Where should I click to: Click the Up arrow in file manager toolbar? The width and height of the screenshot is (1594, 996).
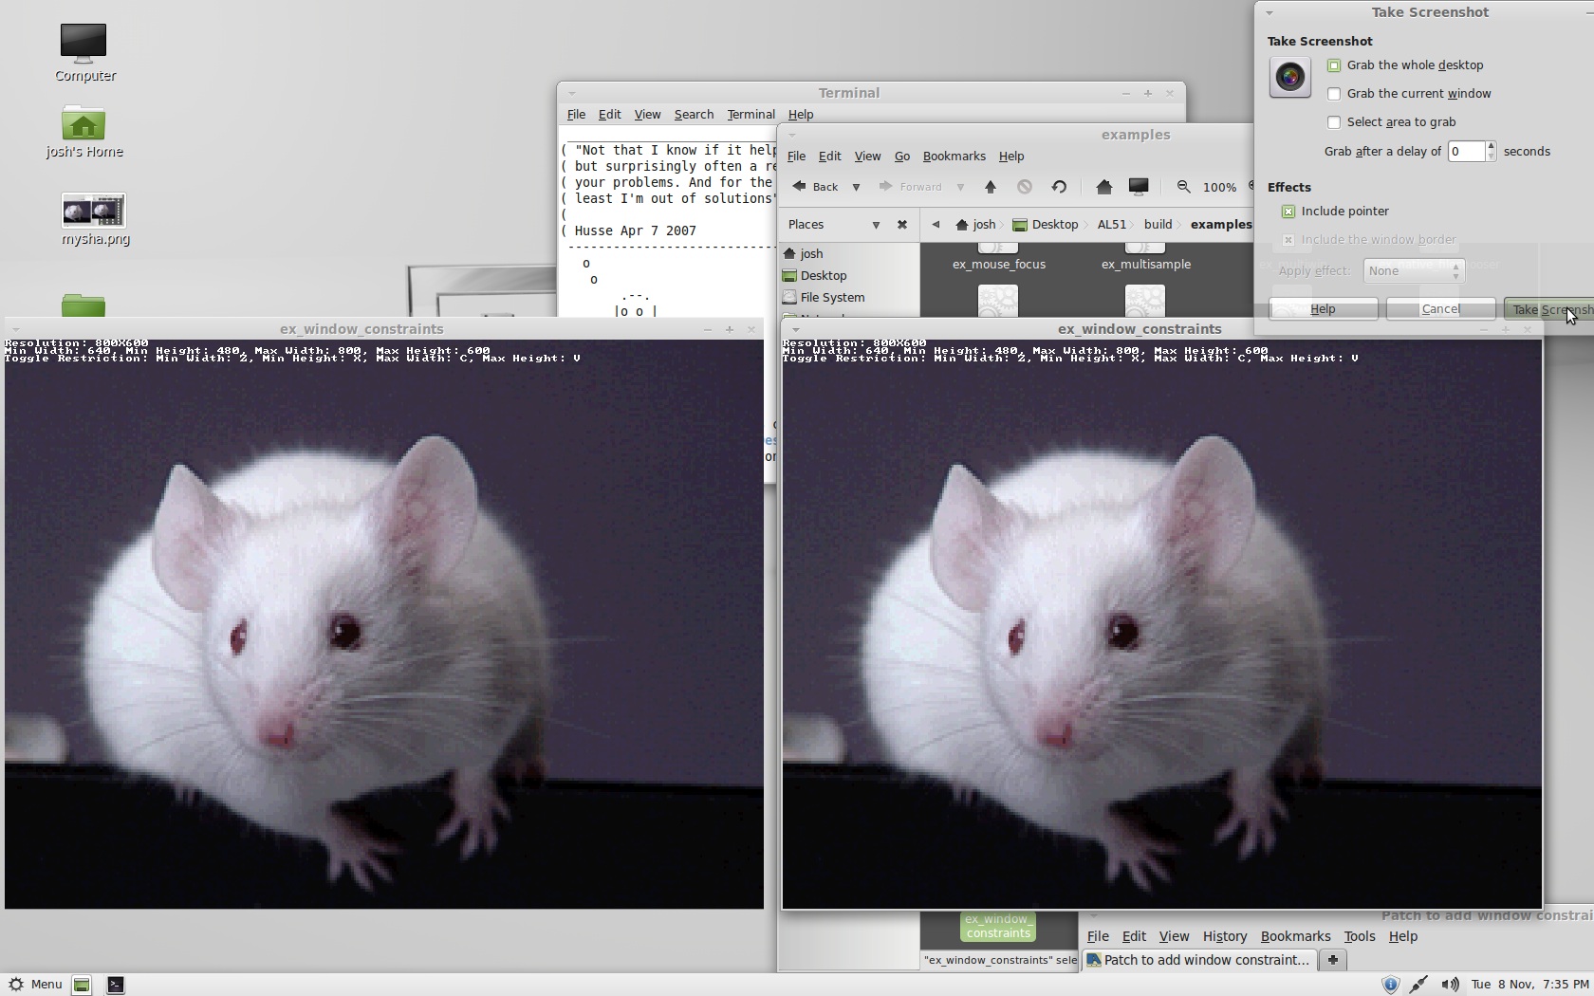click(991, 187)
